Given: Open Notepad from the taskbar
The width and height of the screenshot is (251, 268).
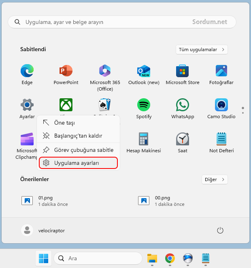Looking at the screenshot, I should coord(206,258).
